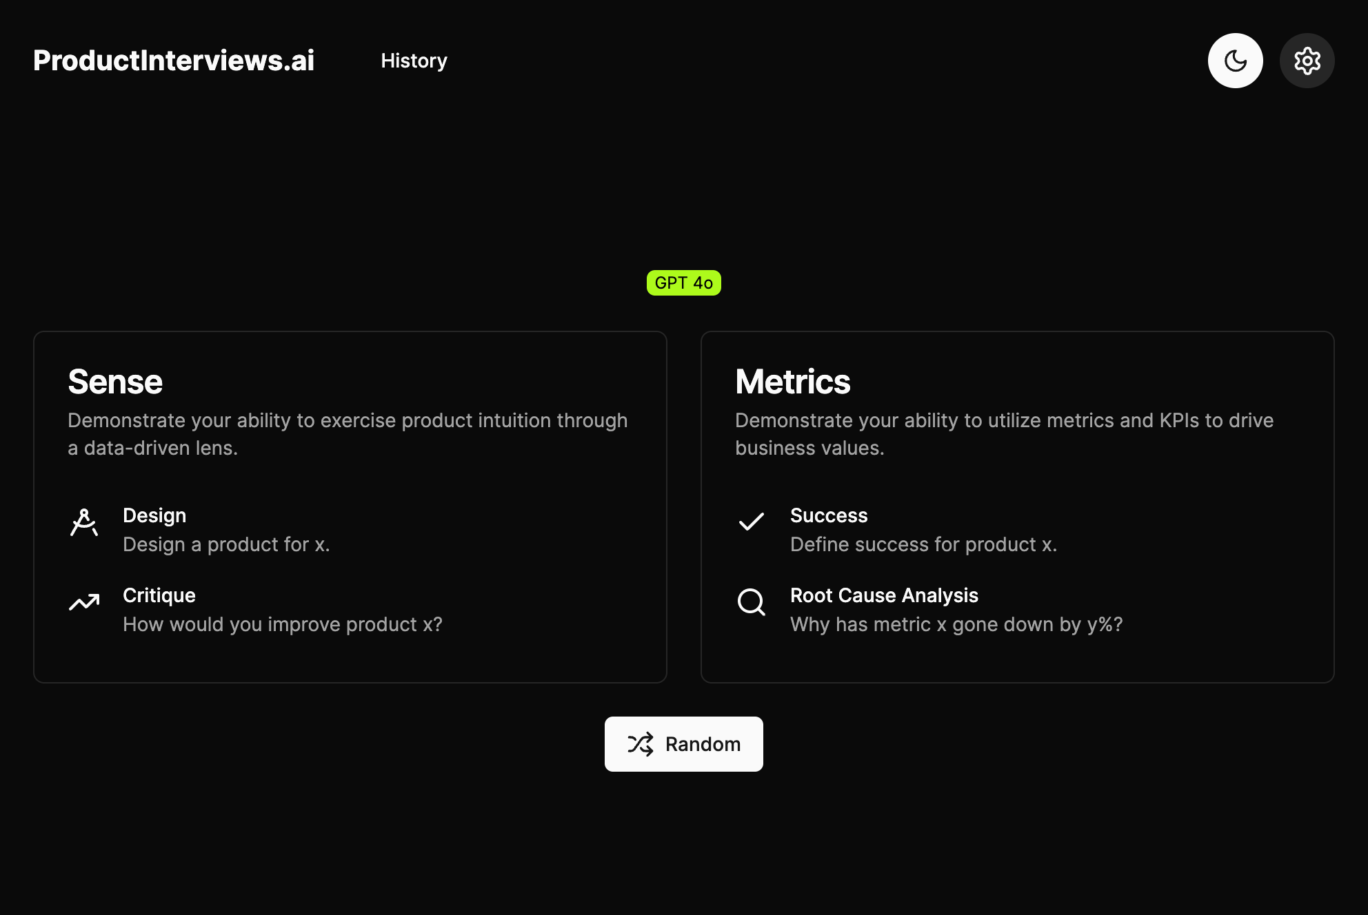The image size is (1368, 915).
Task: Select the Design interview option
Action: point(154,515)
